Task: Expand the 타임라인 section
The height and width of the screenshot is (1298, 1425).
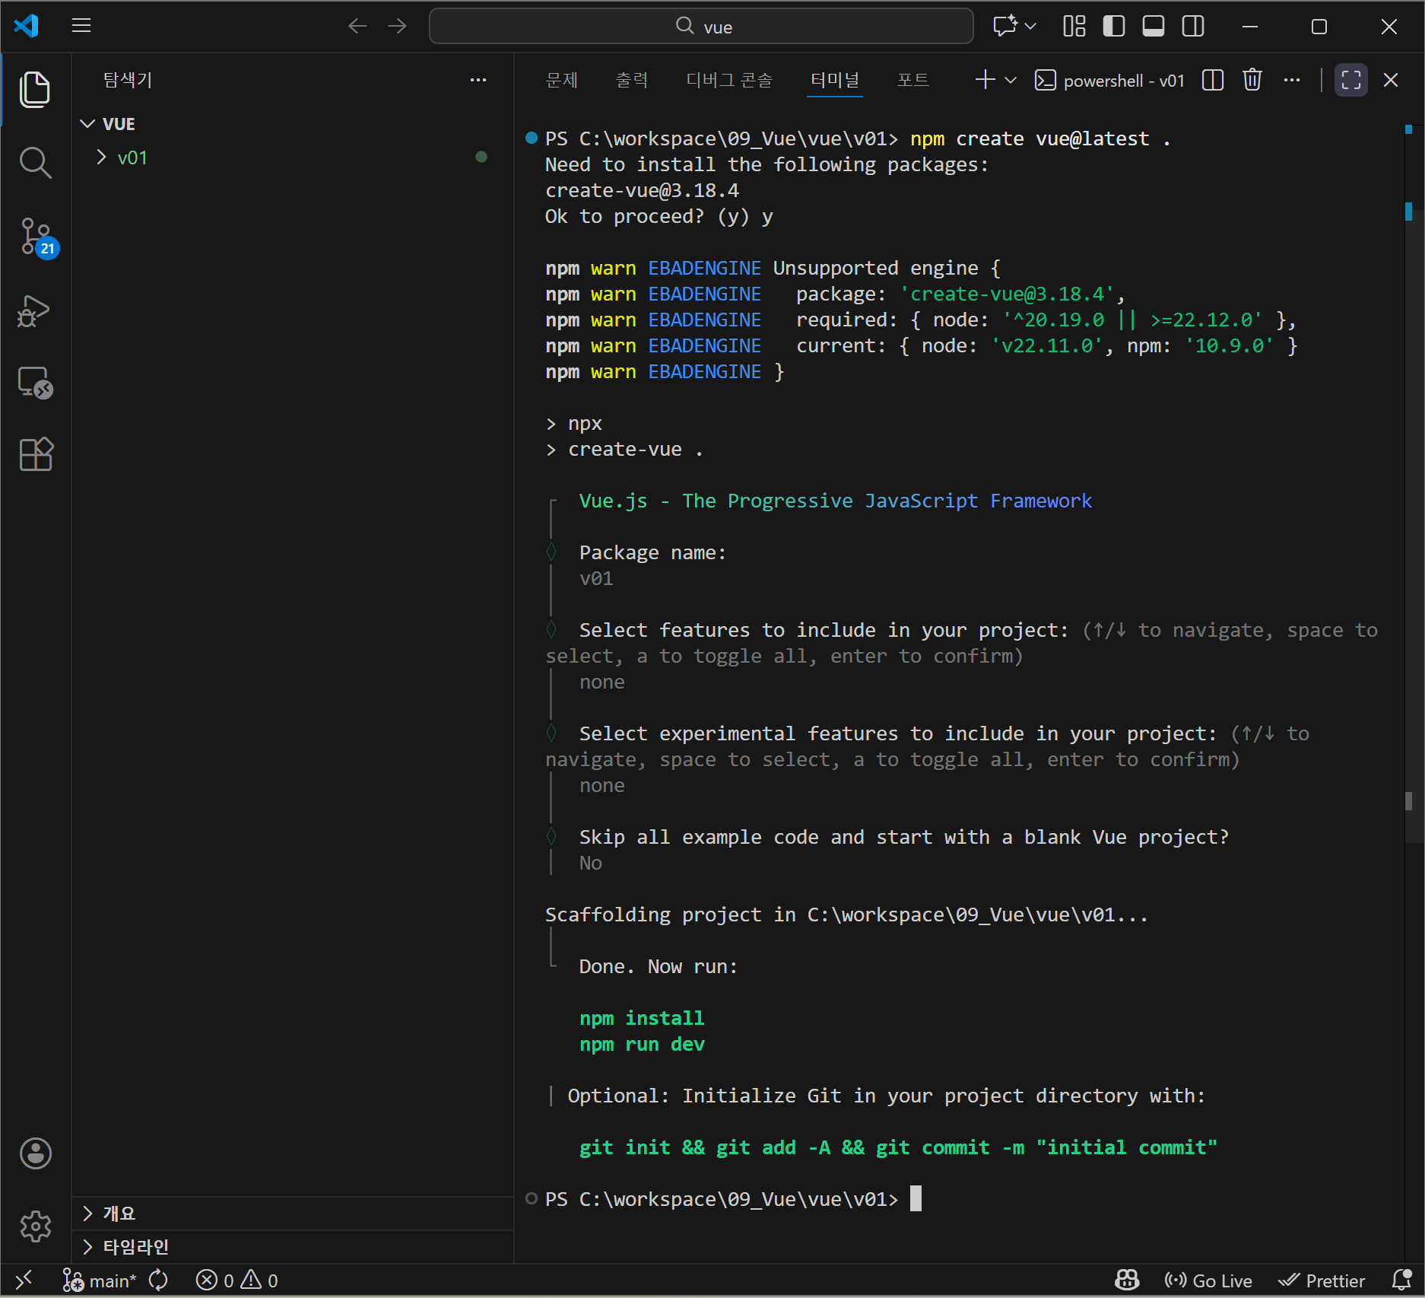Action: [135, 1246]
